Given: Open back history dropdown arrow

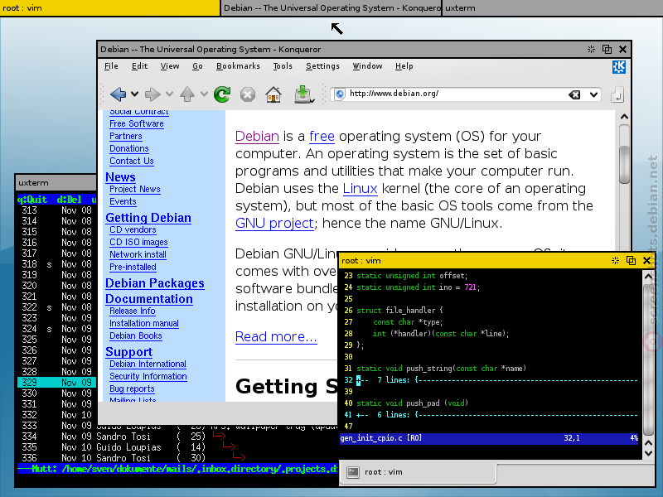Looking at the screenshot, I should [134, 94].
